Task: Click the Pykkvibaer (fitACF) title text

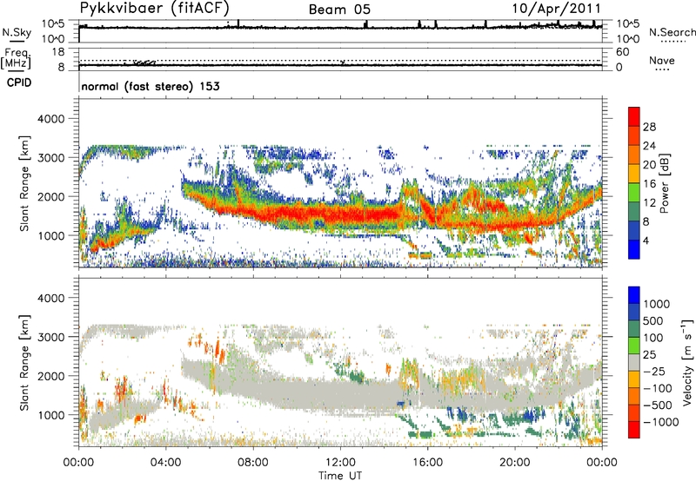Action: click(155, 9)
